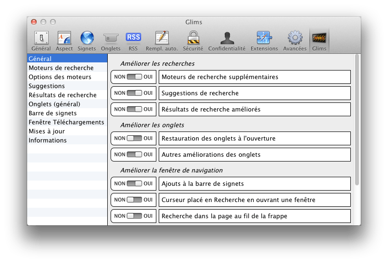The width and height of the screenshot is (388, 263).
Task: Enable Restauration des onglets à l'ouverture
Action: 134,138
